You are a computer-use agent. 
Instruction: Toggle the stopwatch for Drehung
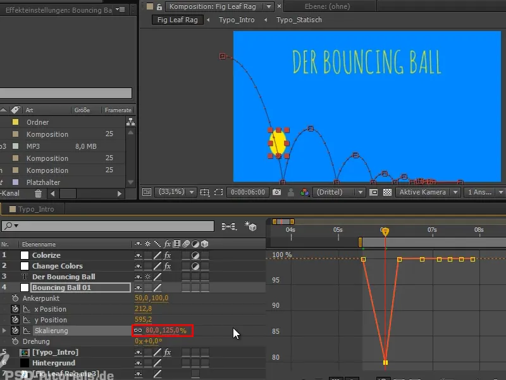click(15, 341)
